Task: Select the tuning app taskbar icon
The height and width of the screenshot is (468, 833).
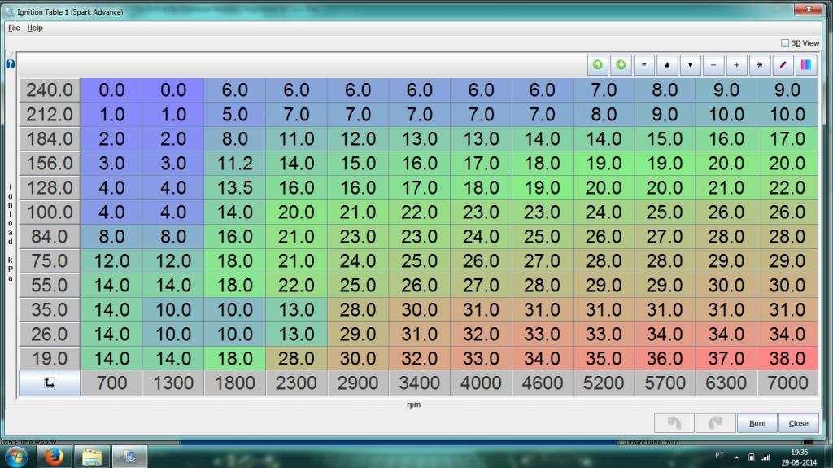Action: [x=129, y=457]
